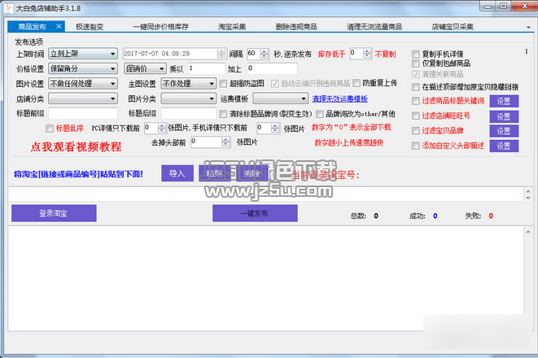Open the tab overflow arrow at right of the tab bar
The image size is (538, 358).
click(x=528, y=27)
